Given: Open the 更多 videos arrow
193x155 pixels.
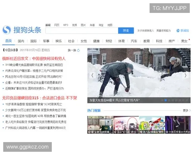Looking at the screenshot, I should pyautogui.click(x=190, y=110).
